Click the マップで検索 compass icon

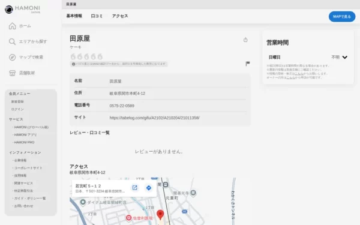point(12,57)
